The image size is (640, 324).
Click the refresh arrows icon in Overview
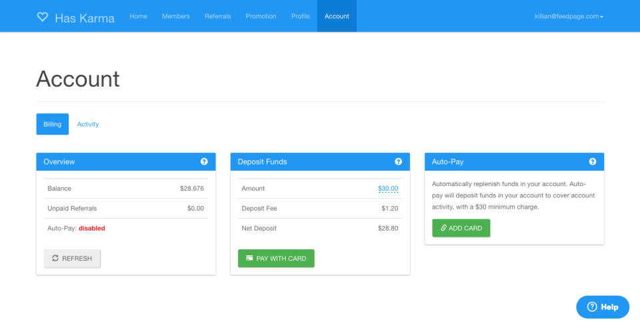[55, 258]
